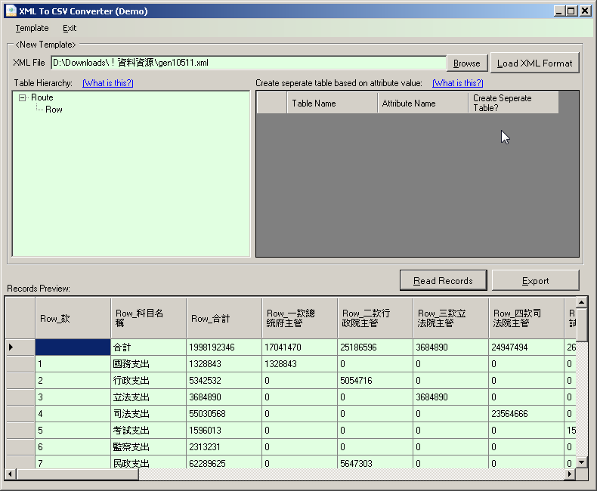597x491 pixels.
Task: Click the Browse button
Action: (x=466, y=63)
